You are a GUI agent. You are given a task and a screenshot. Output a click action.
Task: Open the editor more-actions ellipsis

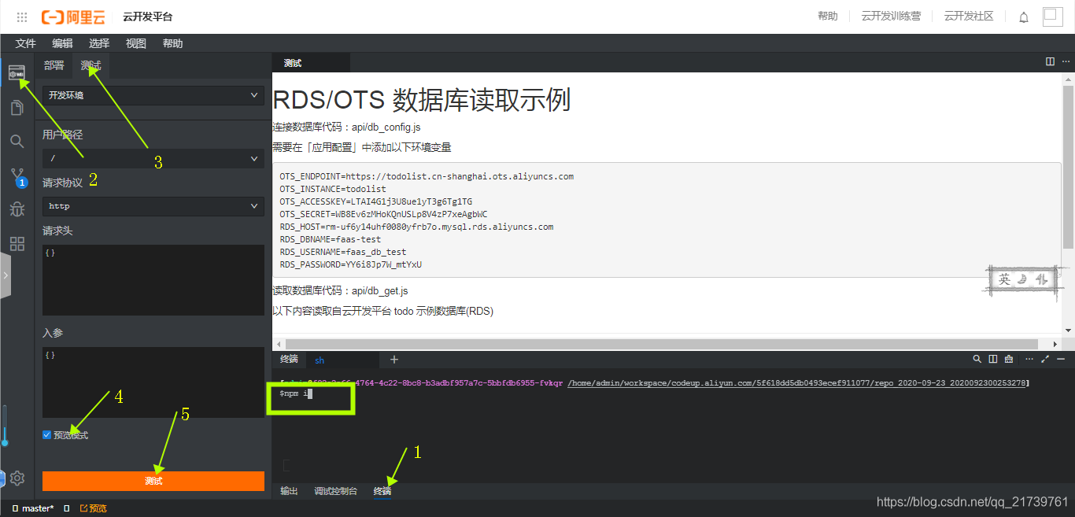(x=1066, y=61)
